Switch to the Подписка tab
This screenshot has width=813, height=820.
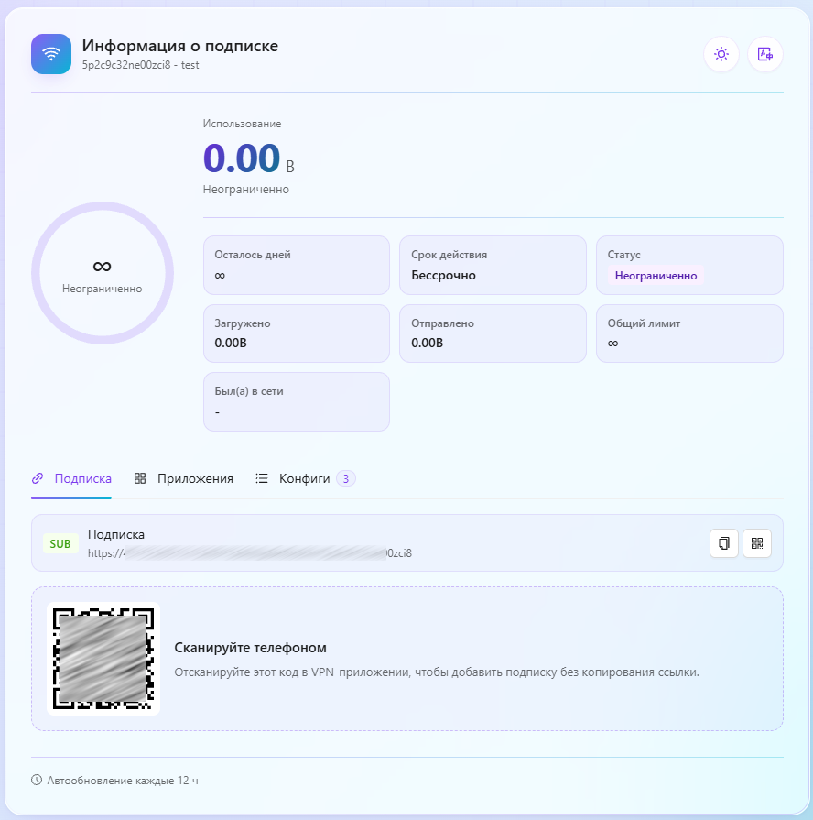71,478
